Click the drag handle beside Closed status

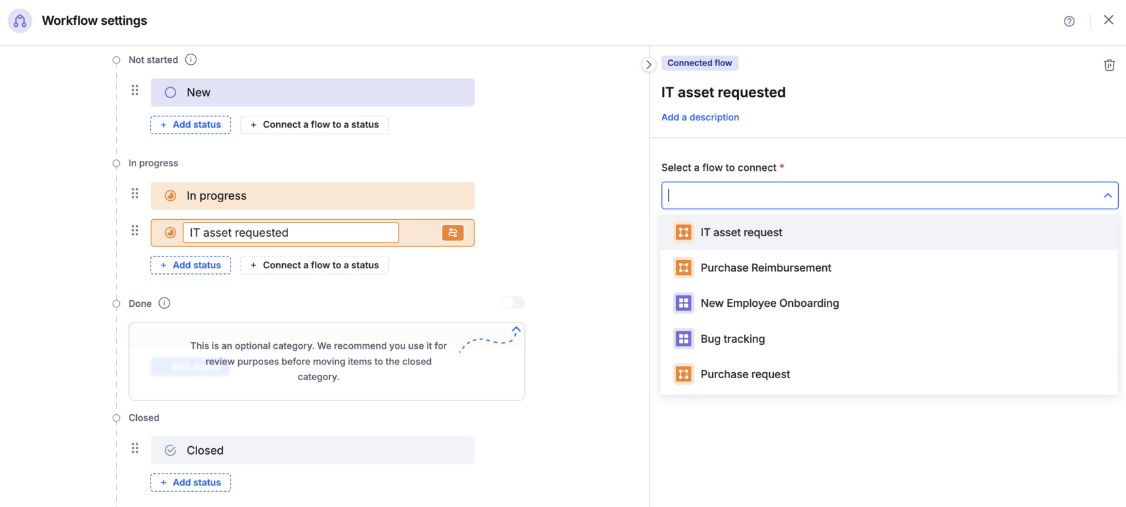135,448
